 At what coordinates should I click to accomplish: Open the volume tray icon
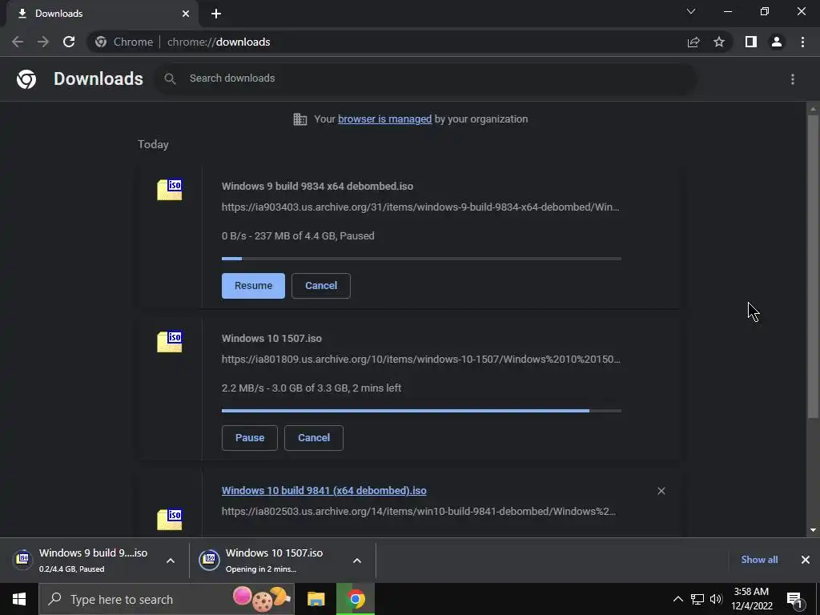pos(715,599)
